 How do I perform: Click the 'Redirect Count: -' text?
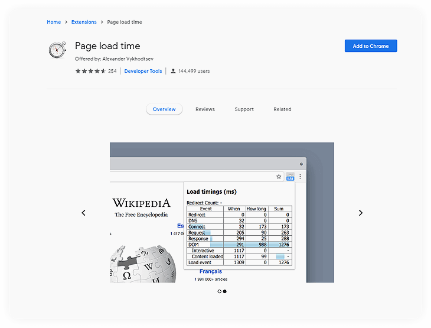(204, 203)
